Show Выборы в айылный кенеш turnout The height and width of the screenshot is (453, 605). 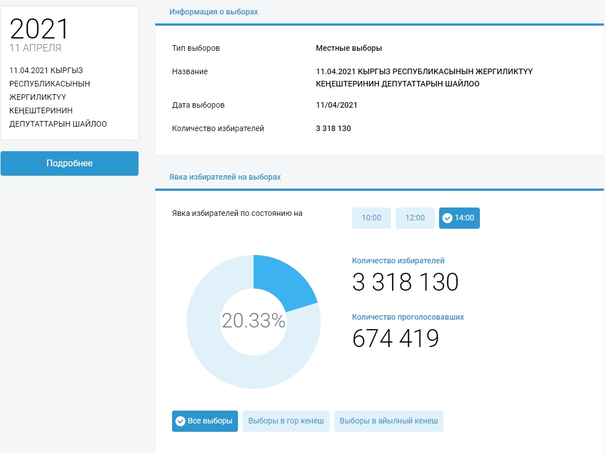(x=388, y=421)
